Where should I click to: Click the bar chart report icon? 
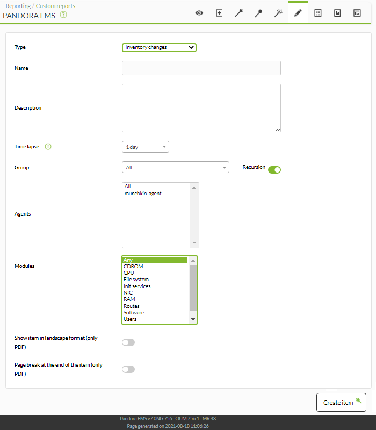coord(337,13)
